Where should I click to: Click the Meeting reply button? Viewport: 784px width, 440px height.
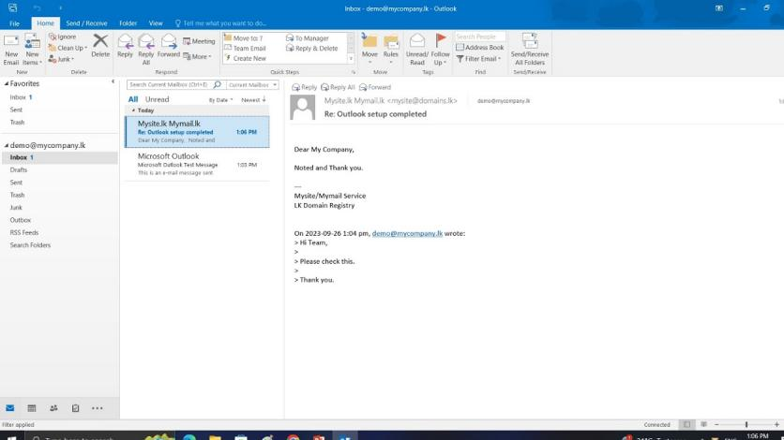[x=199, y=41]
